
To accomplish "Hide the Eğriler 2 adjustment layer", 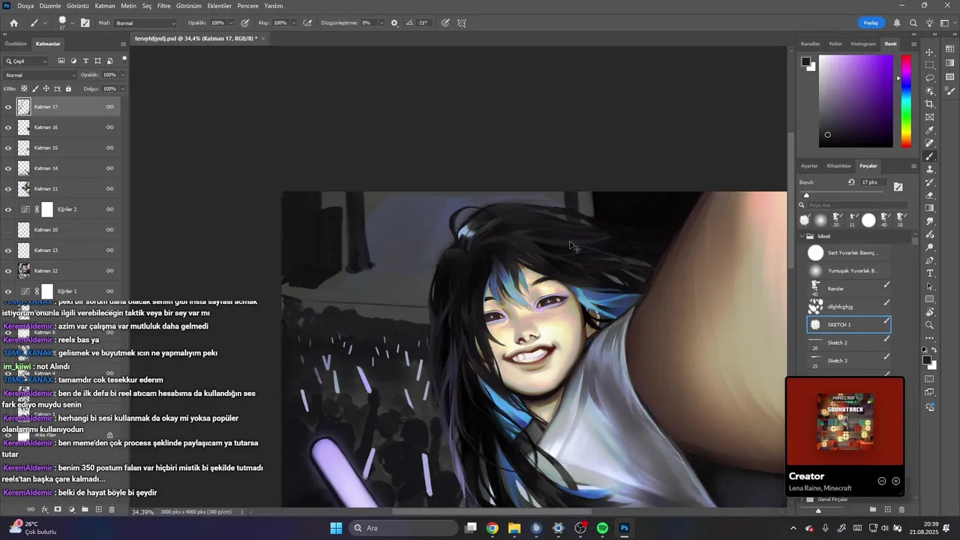I will coord(8,209).
